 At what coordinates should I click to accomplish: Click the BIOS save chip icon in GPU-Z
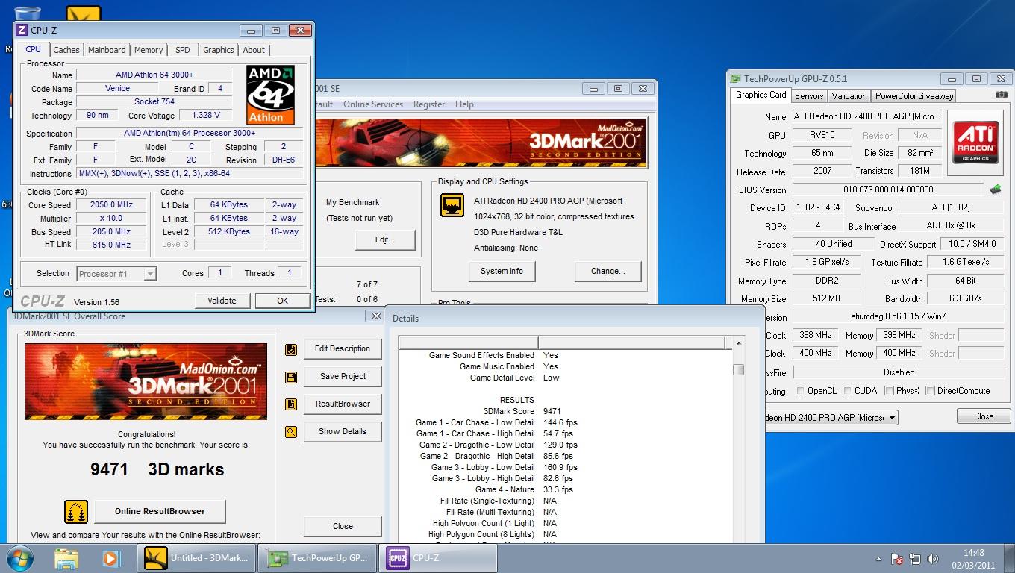(996, 190)
